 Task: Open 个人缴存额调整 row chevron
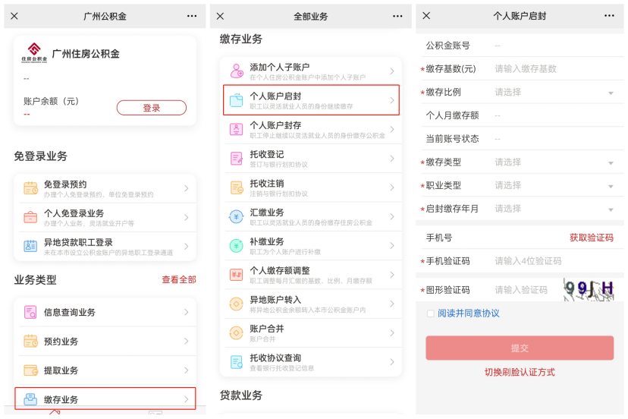pyautogui.click(x=392, y=275)
